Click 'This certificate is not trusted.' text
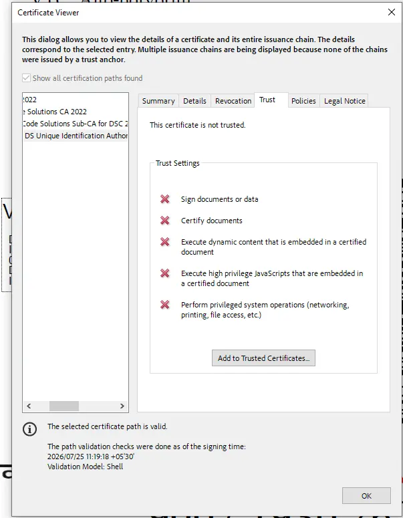The width and height of the screenshot is (403, 518). pos(198,125)
